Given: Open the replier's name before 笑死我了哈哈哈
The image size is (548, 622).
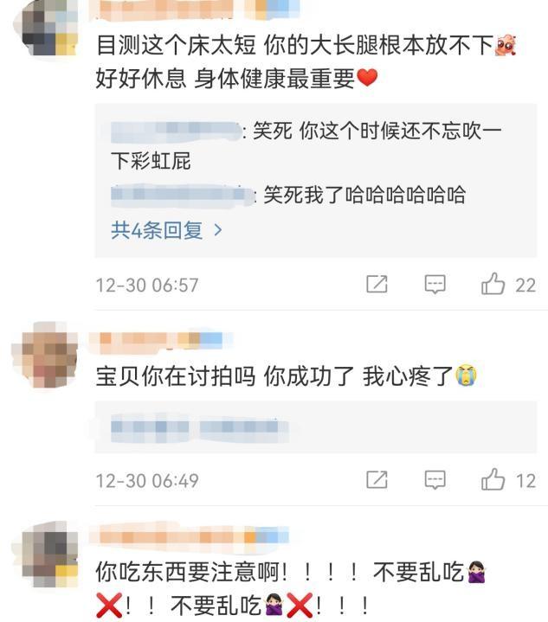Looking at the screenshot, I should click(182, 196).
